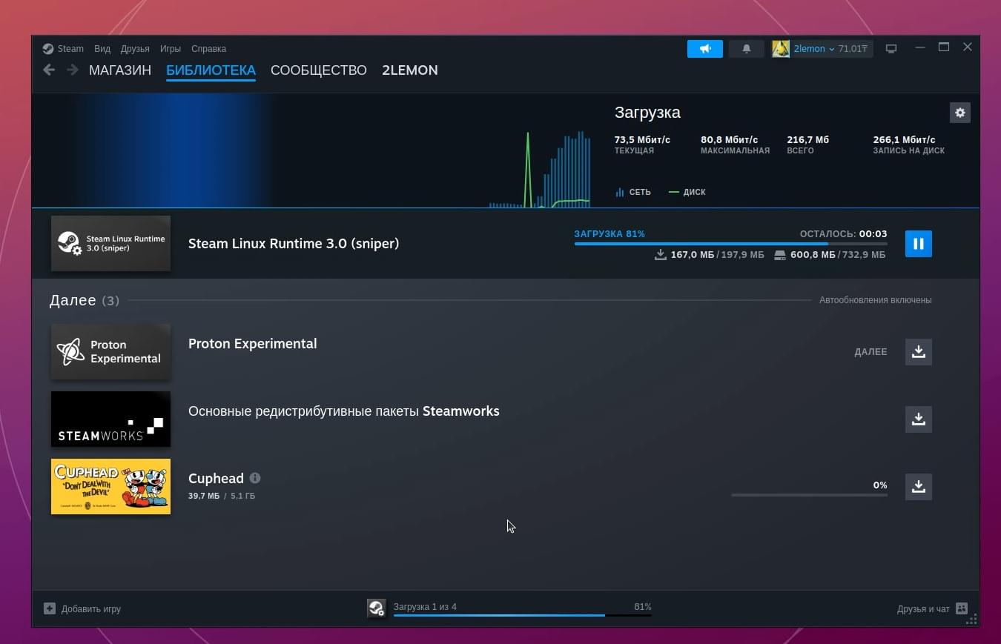Click the ДИСК graph legend
This screenshot has width=1001, height=644.
[x=687, y=192]
